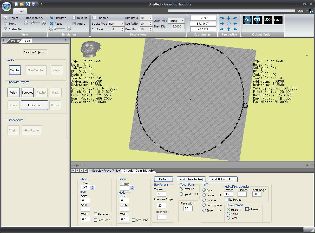Open the Spoke Type dropdown
The height and width of the screenshot is (233, 315).
tap(123, 24)
